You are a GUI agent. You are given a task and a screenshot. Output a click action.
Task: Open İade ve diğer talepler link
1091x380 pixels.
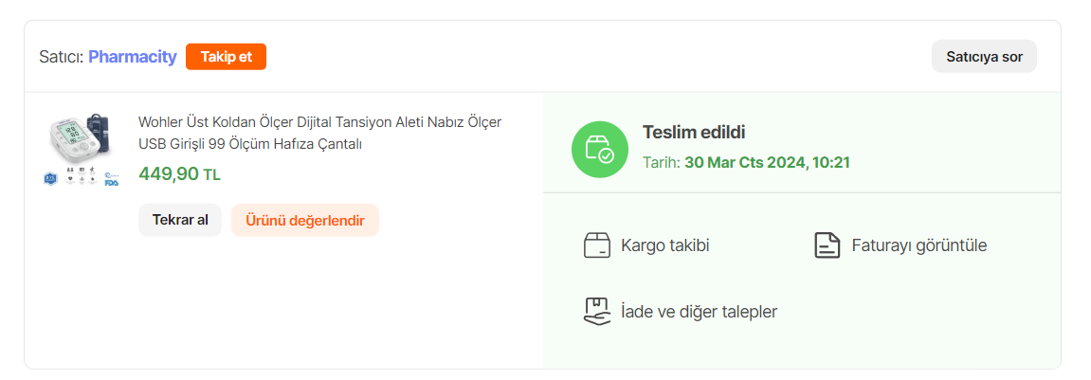(x=699, y=312)
